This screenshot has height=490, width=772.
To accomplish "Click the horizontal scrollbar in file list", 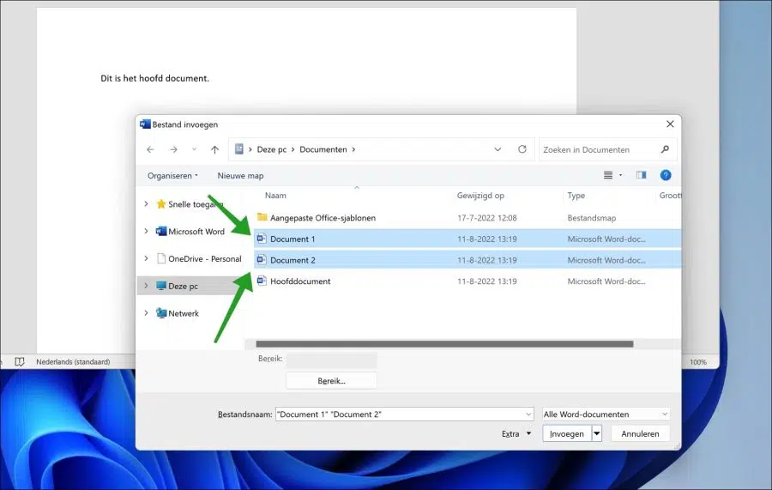I will point(444,344).
